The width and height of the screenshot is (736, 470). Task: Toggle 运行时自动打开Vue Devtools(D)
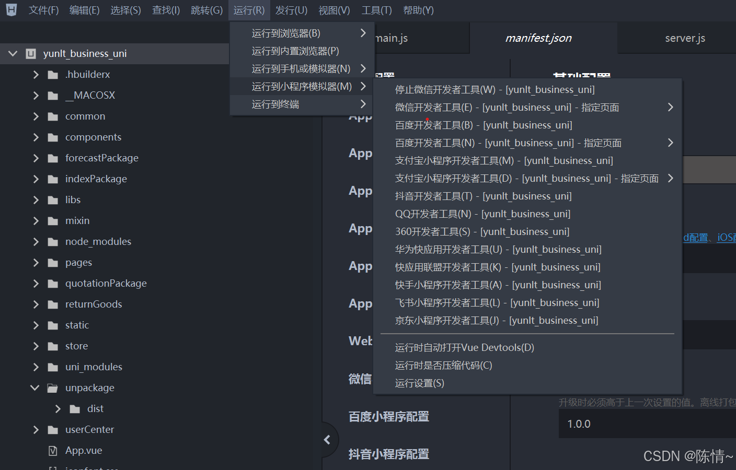pyautogui.click(x=528, y=348)
